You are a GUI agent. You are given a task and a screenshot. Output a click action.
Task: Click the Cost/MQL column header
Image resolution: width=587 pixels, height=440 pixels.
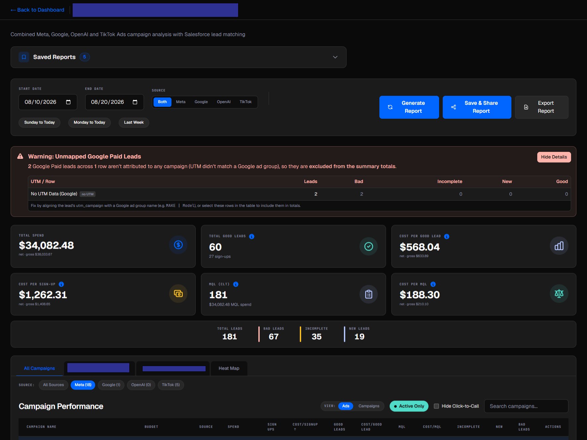click(432, 427)
